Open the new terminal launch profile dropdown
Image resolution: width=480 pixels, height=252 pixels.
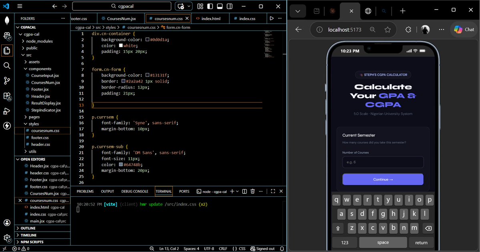[x=237, y=192]
